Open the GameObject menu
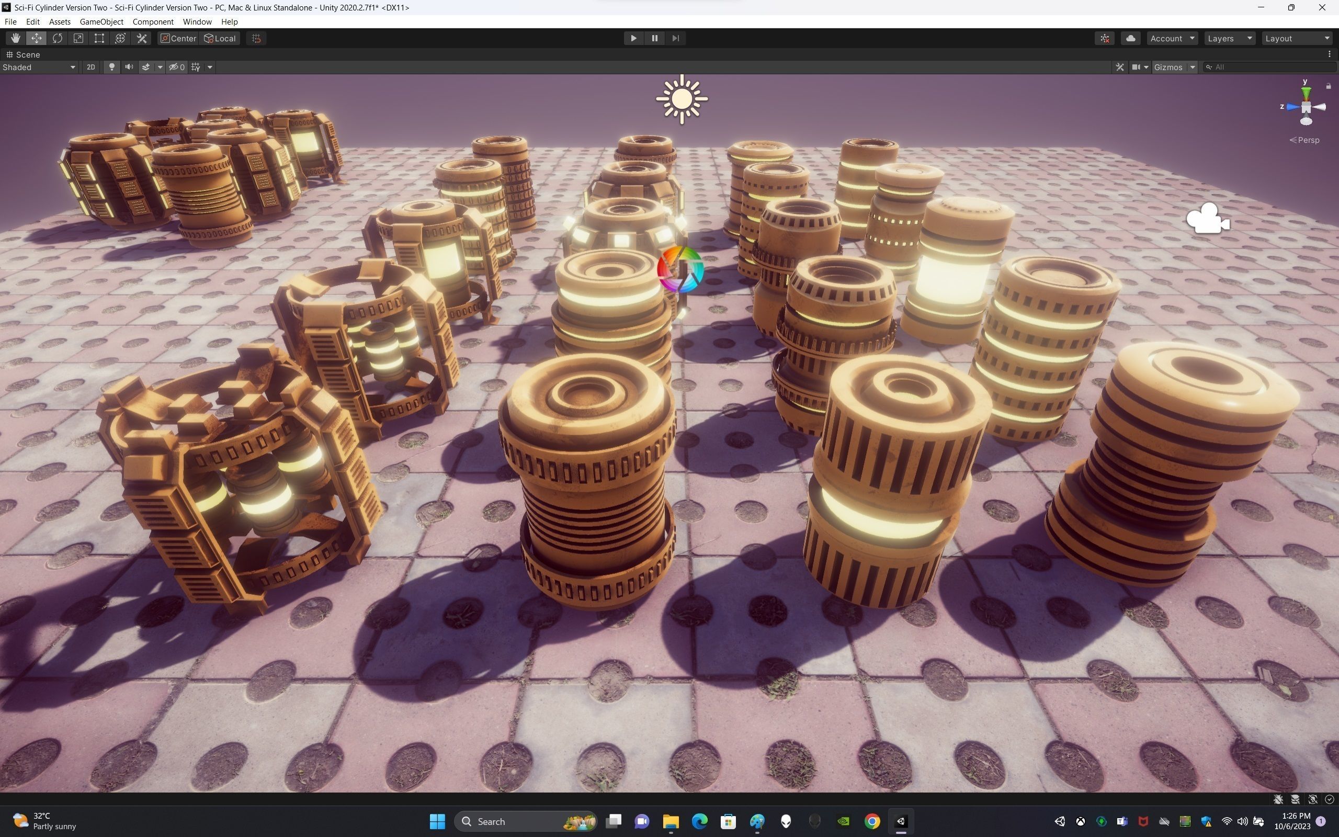1339x837 pixels. point(101,21)
